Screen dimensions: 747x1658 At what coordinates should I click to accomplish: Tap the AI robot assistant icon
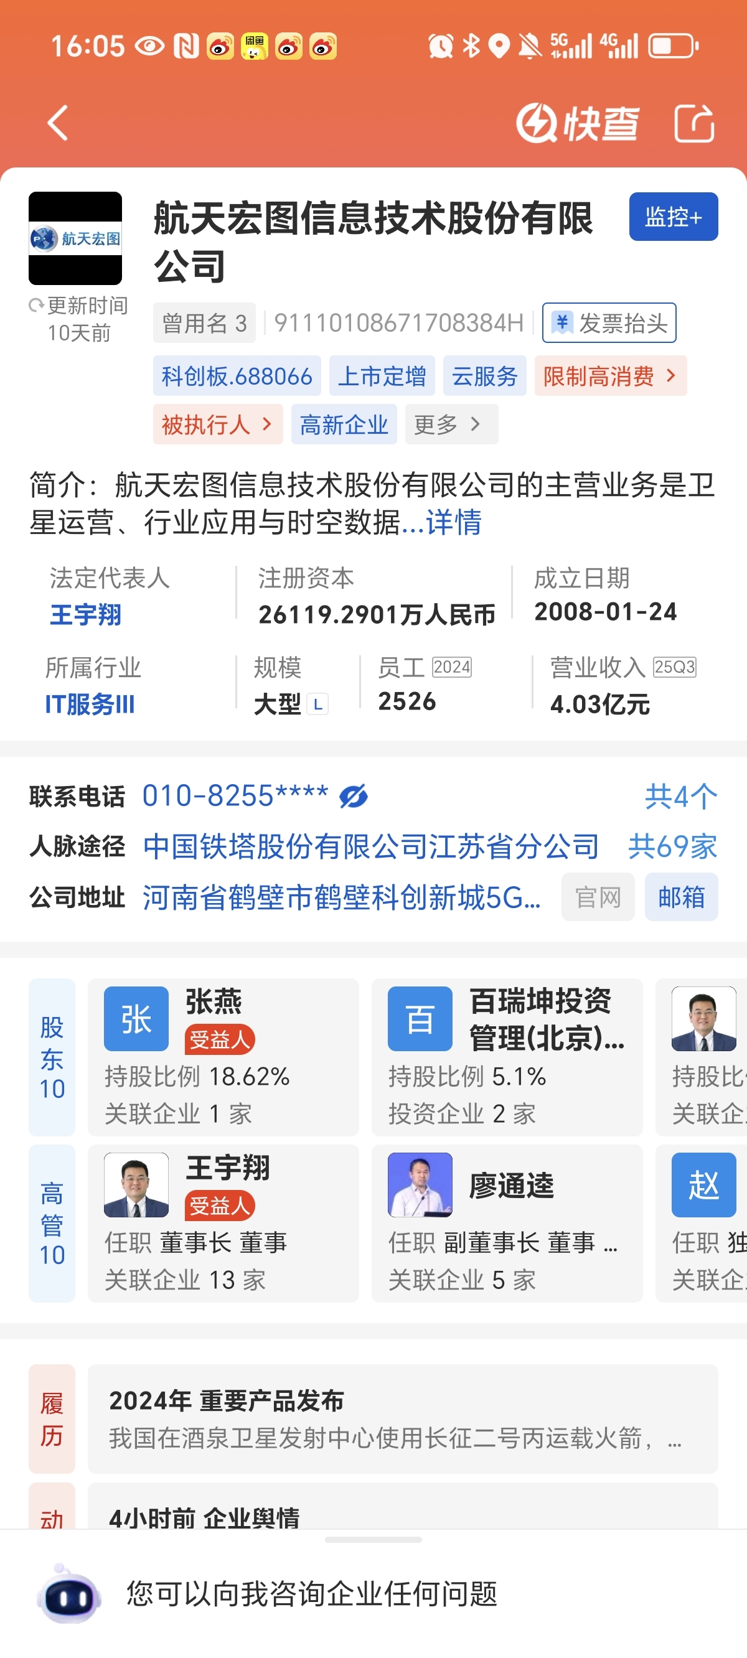coord(69,1595)
